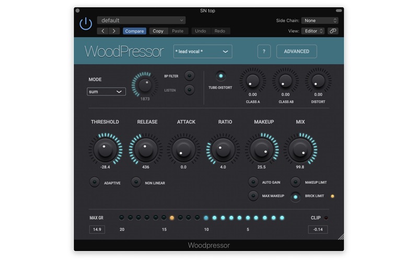The height and width of the screenshot is (261, 418).
Task: Disable the Tube-Distort switch
Action: pyautogui.click(x=220, y=76)
